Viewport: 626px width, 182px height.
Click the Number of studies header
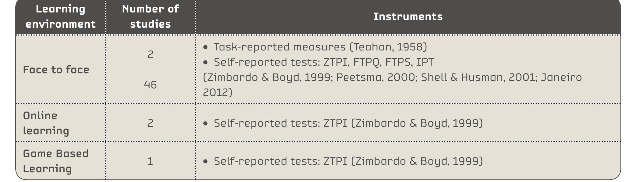coord(151,16)
